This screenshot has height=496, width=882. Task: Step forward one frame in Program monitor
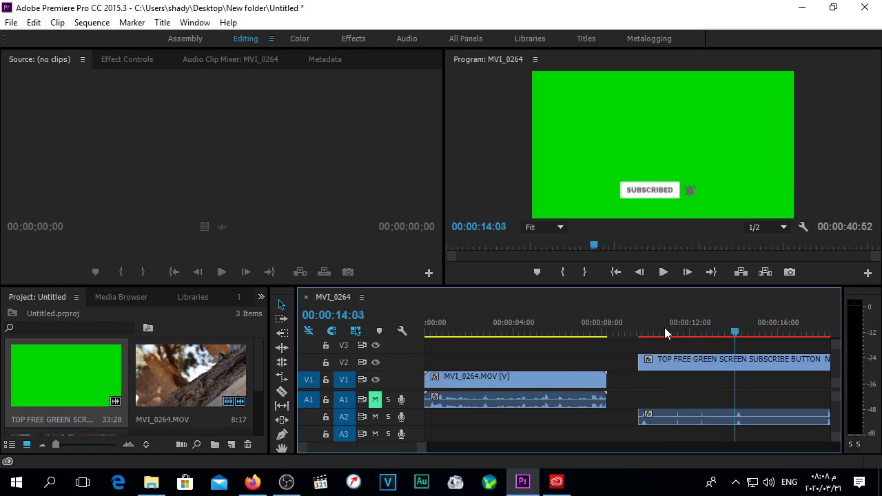point(687,272)
